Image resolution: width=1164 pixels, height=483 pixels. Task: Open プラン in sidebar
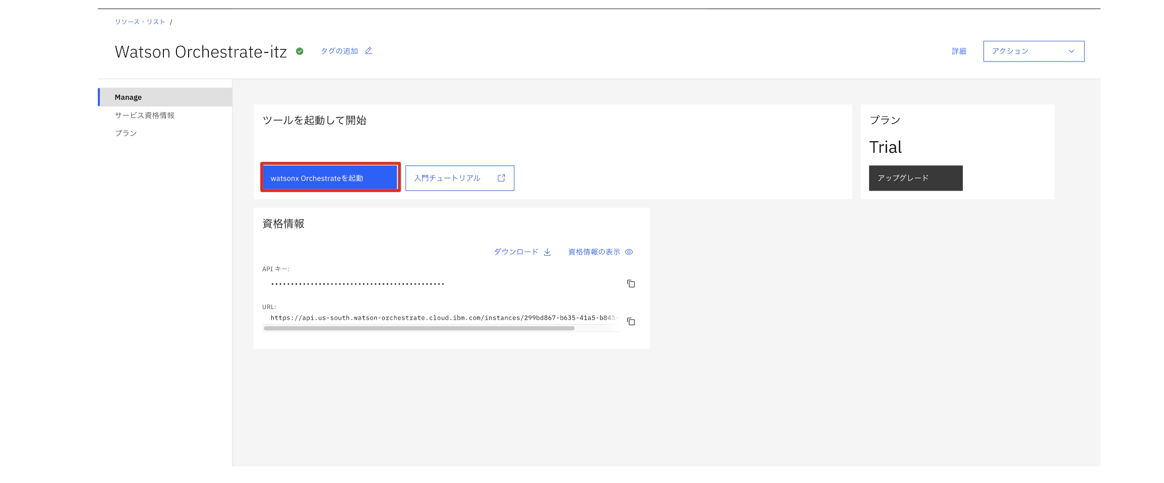[x=126, y=133]
